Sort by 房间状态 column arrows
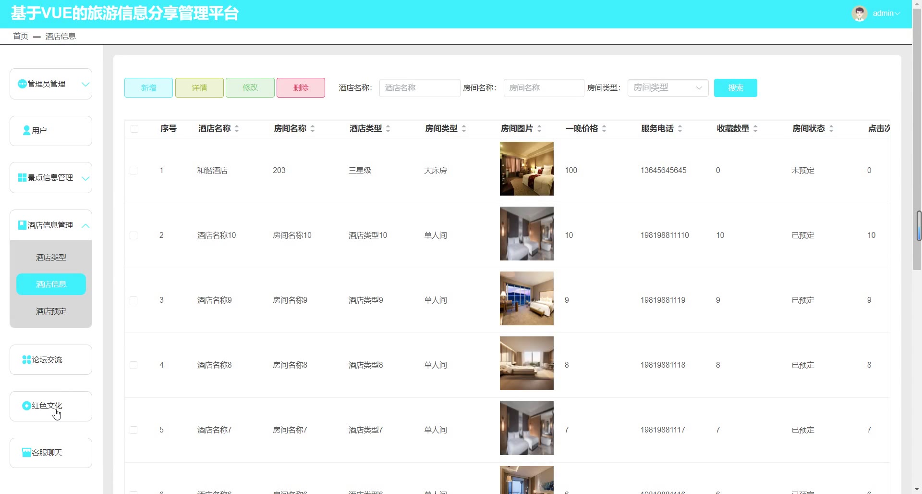The image size is (922, 494). pos(831,129)
